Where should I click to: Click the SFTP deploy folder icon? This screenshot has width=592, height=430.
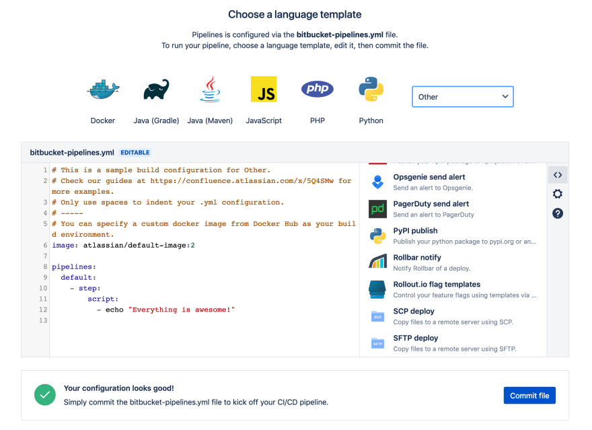pyautogui.click(x=377, y=343)
